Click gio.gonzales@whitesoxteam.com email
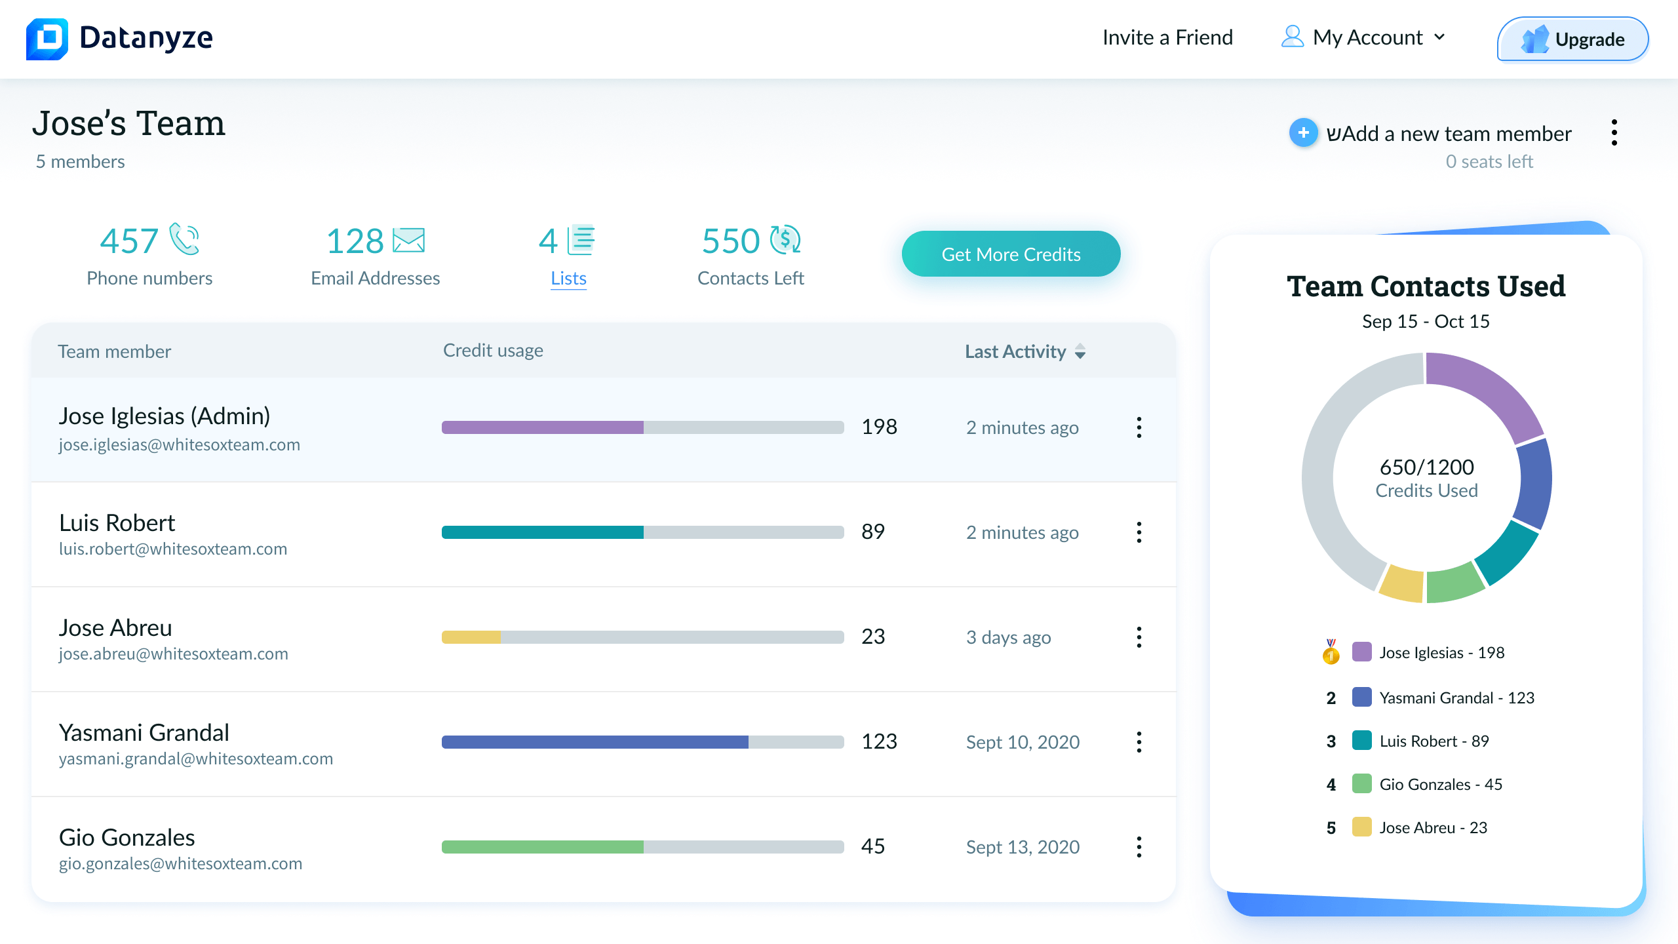The width and height of the screenshot is (1678, 944). click(x=181, y=864)
